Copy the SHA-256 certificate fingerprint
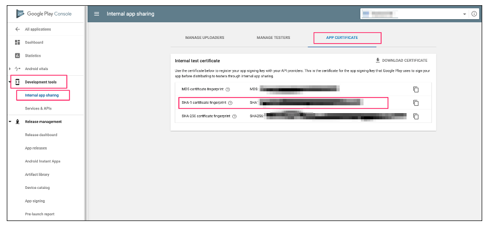Screen dimensions: 490x234 coord(415,116)
